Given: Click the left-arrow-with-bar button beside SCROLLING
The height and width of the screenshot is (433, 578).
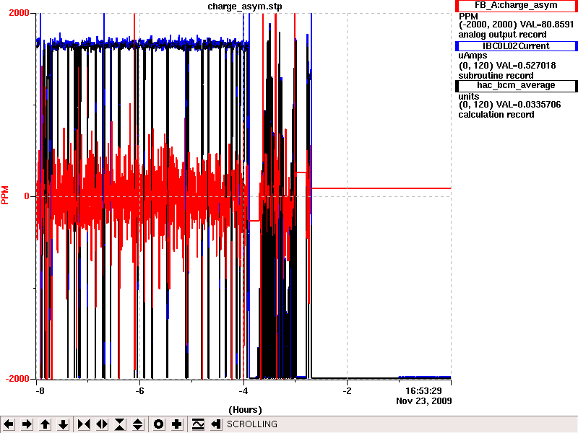Looking at the screenshot, I should (x=215, y=424).
